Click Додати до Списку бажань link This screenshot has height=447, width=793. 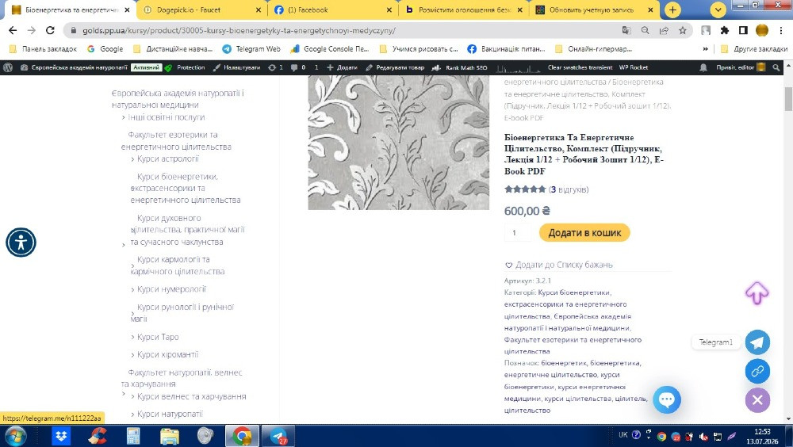[x=558, y=265]
